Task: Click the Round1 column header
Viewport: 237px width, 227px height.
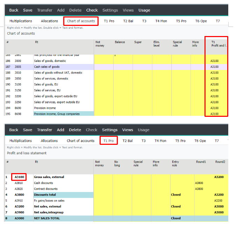Action: (x=201, y=162)
